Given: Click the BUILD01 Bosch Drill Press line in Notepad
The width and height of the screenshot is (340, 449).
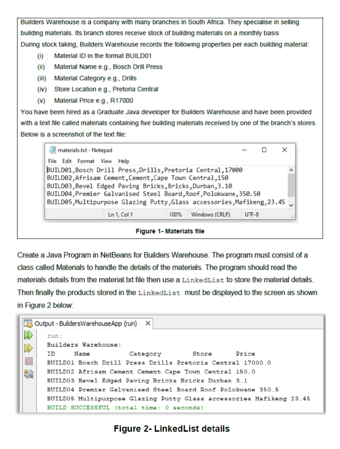Looking at the screenshot, I should click(144, 170).
